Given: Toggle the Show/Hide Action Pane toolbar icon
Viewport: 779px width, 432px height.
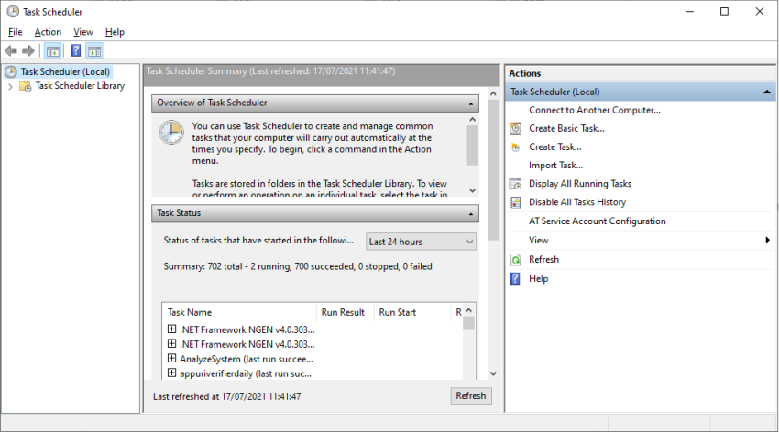Looking at the screenshot, I should pyautogui.click(x=94, y=50).
